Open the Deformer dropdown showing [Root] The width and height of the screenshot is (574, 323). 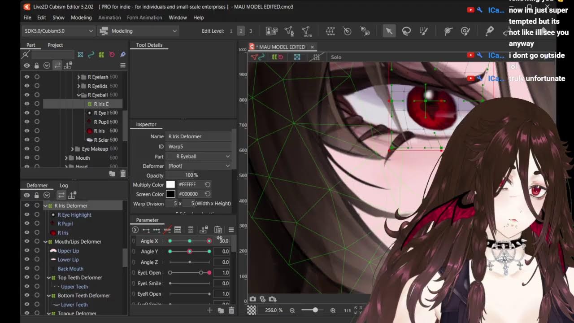point(198,166)
